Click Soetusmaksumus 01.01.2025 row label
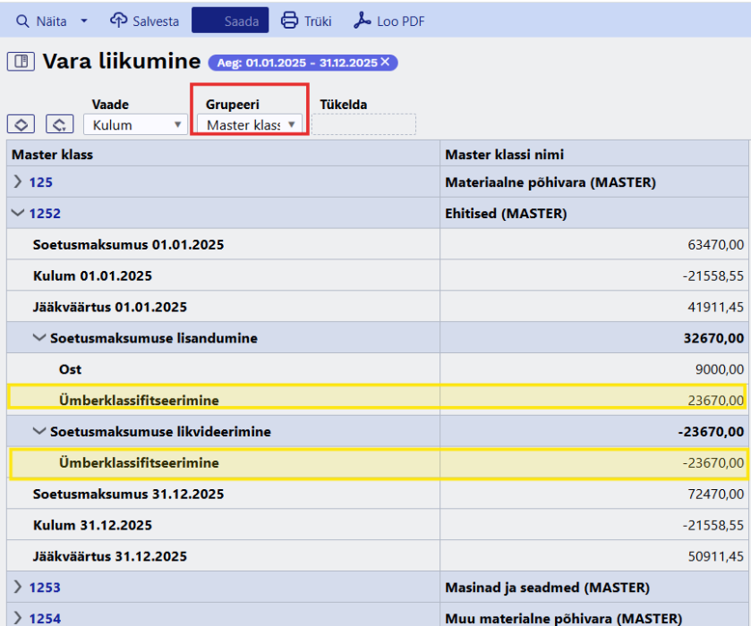The image size is (751, 626). 128,244
